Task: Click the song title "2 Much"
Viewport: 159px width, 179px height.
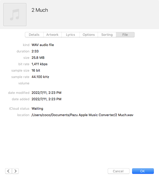Action: (40, 10)
